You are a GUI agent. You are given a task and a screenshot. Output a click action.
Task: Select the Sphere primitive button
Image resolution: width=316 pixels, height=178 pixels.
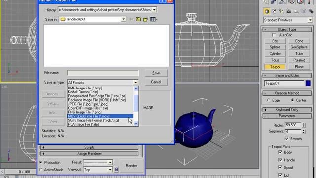coord(275,47)
